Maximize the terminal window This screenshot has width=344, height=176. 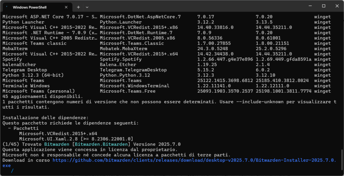(324, 6)
